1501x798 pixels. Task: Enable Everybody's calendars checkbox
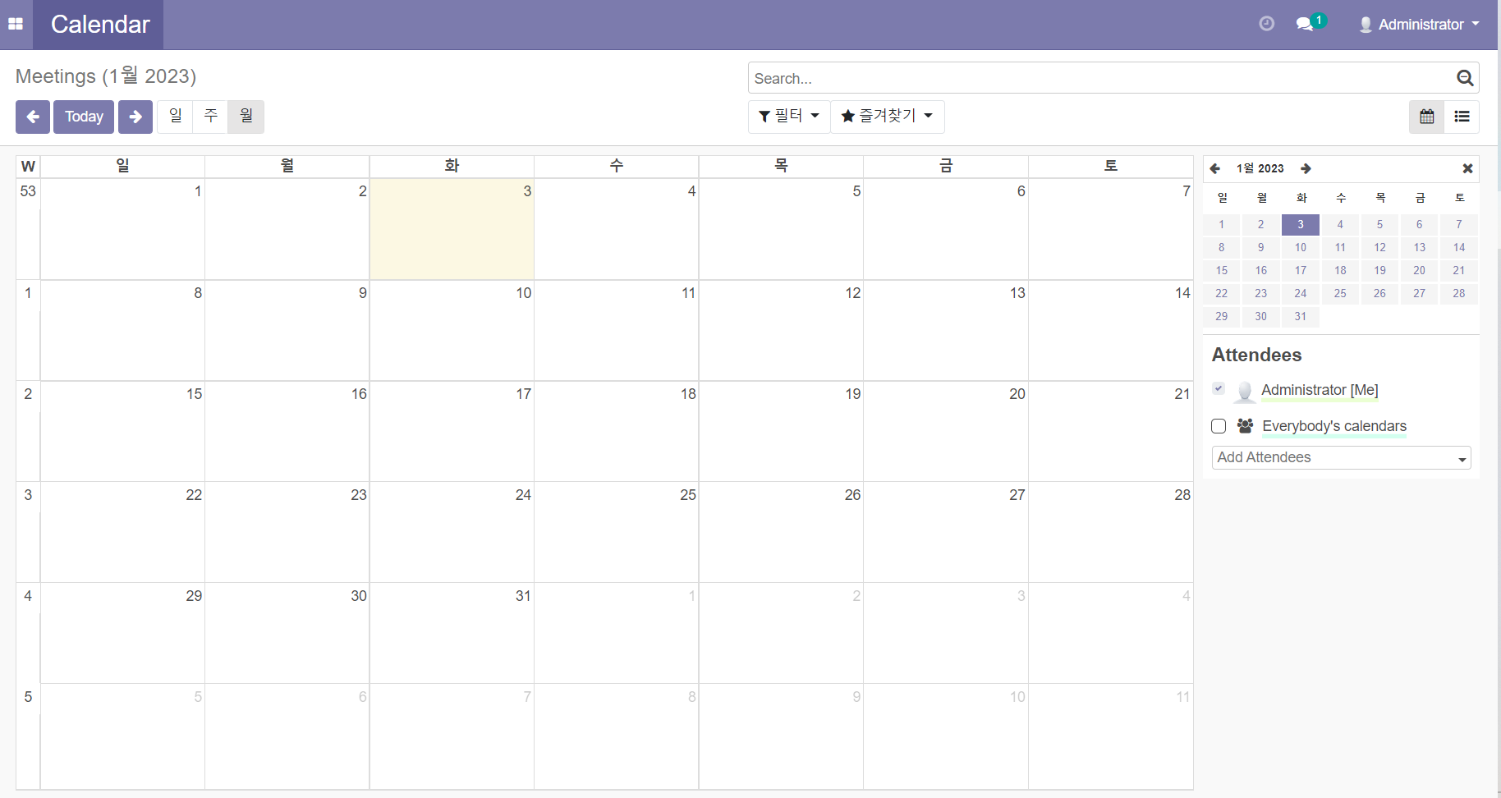coord(1219,426)
